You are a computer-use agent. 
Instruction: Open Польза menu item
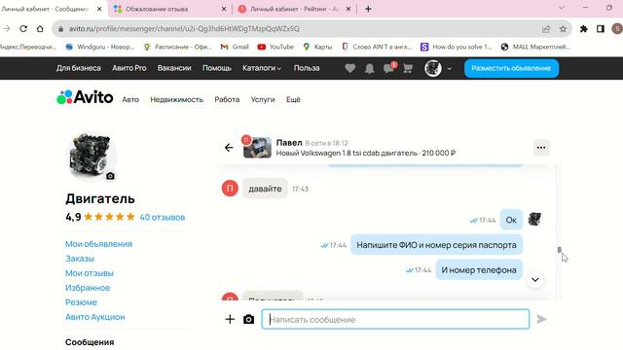point(307,68)
